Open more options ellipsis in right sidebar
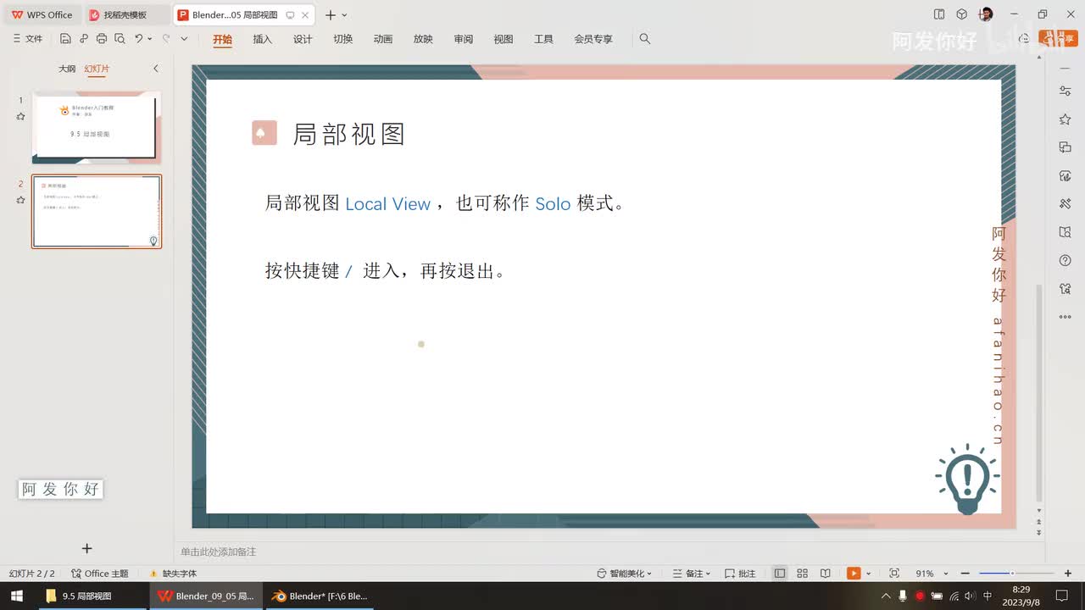1085x610 pixels. tap(1066, 317)
